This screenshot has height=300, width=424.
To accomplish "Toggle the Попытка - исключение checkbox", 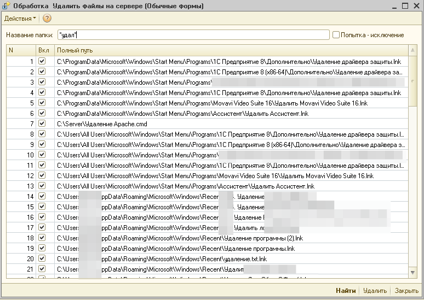I will (336, 35).
